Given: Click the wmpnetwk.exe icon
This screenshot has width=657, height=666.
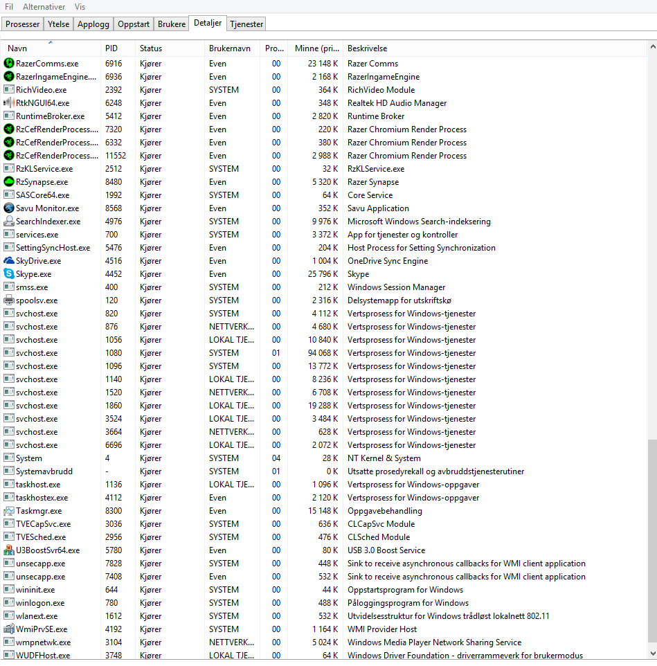Looking at the screenshot, I should click(9, 642).
